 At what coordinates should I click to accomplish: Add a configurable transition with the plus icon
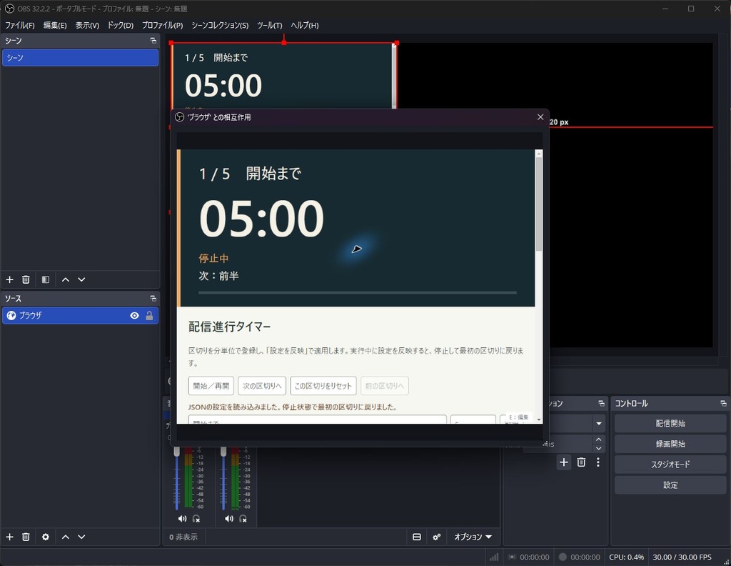pyautogui.click(x=564, y=462)
